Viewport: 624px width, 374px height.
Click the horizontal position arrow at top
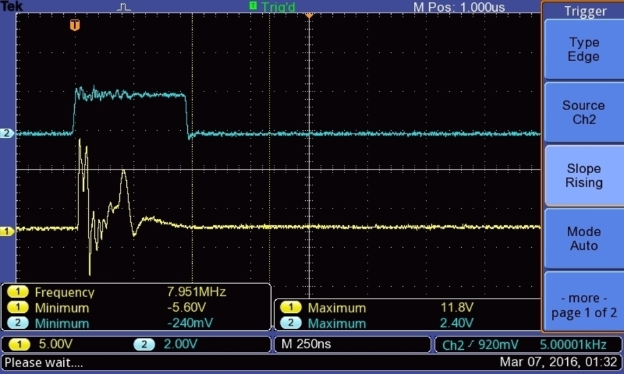point(309,15)
